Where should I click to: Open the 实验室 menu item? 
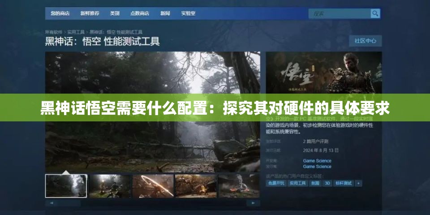188,13
